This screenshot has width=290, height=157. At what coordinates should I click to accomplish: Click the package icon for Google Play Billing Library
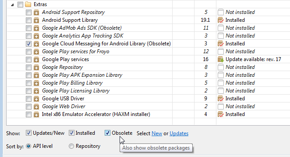(x=36, y=83)
